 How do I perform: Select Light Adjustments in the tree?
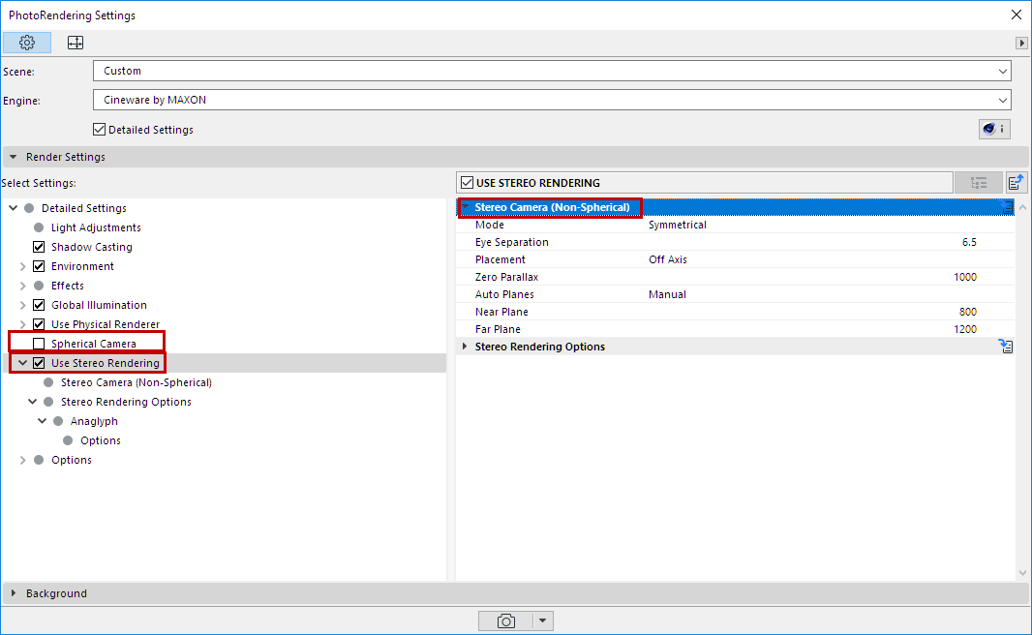(96, 227)
